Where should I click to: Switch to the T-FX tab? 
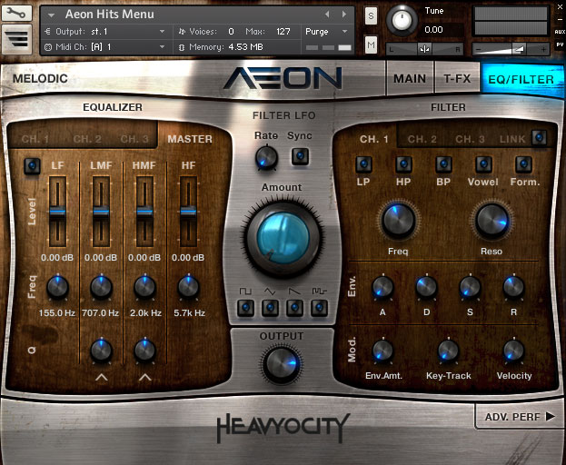coord(457,79)
